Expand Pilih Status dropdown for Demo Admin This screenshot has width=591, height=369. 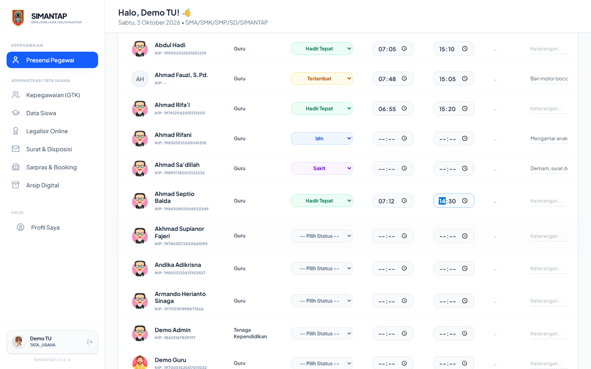(322, 333)
